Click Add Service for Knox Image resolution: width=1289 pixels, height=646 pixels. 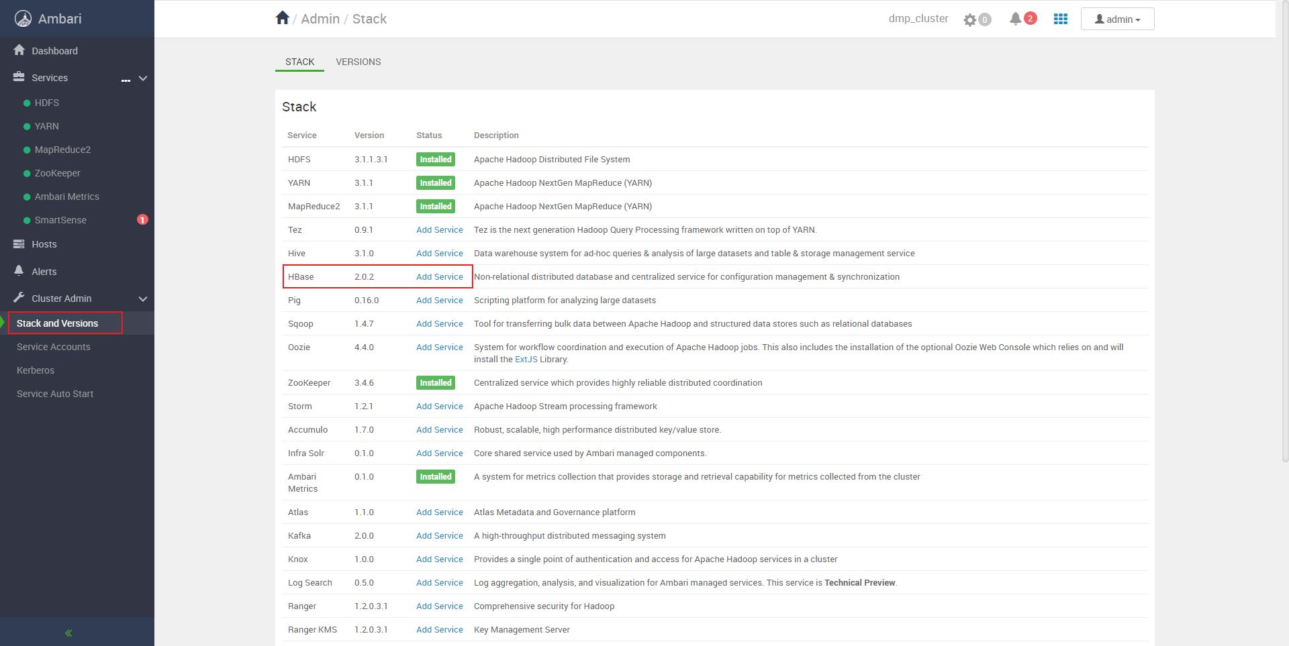pyautogui.click(x=440, y=559)
